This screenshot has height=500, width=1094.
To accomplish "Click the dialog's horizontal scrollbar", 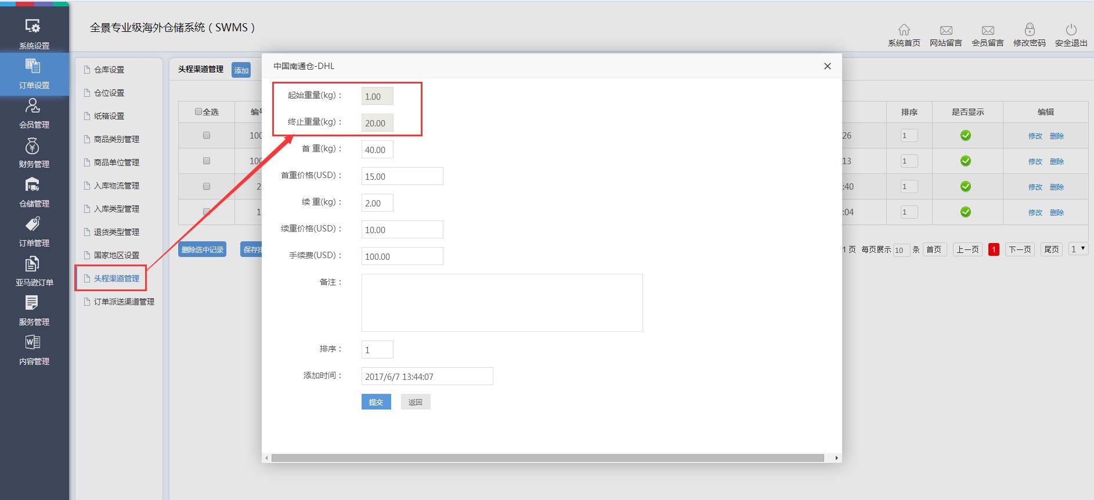I will (547, 458).
